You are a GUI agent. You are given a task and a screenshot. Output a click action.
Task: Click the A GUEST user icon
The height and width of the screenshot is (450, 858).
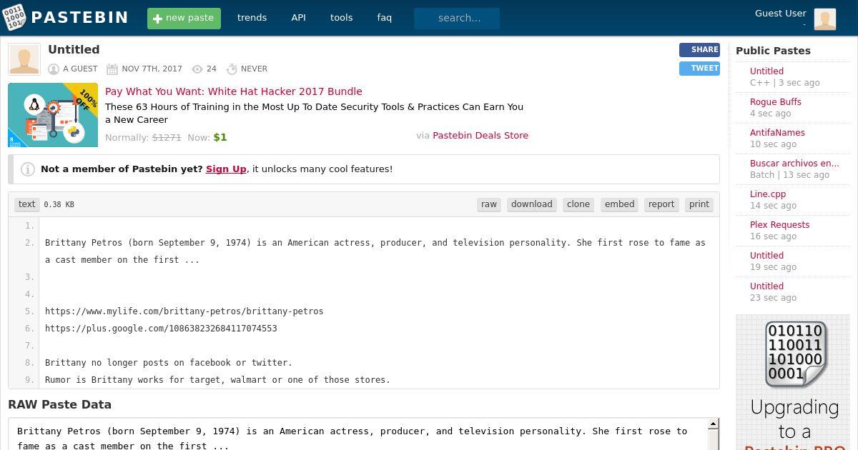(x=54, y=69)
